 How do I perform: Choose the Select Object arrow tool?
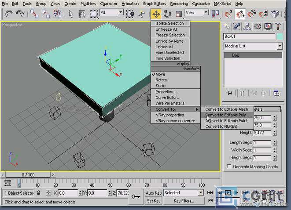click(x=71, y=14)
